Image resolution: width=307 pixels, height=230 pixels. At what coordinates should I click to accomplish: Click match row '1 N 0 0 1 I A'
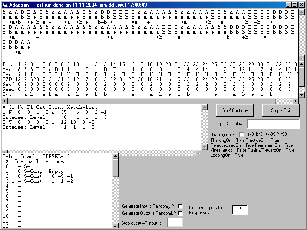[54, 112]
